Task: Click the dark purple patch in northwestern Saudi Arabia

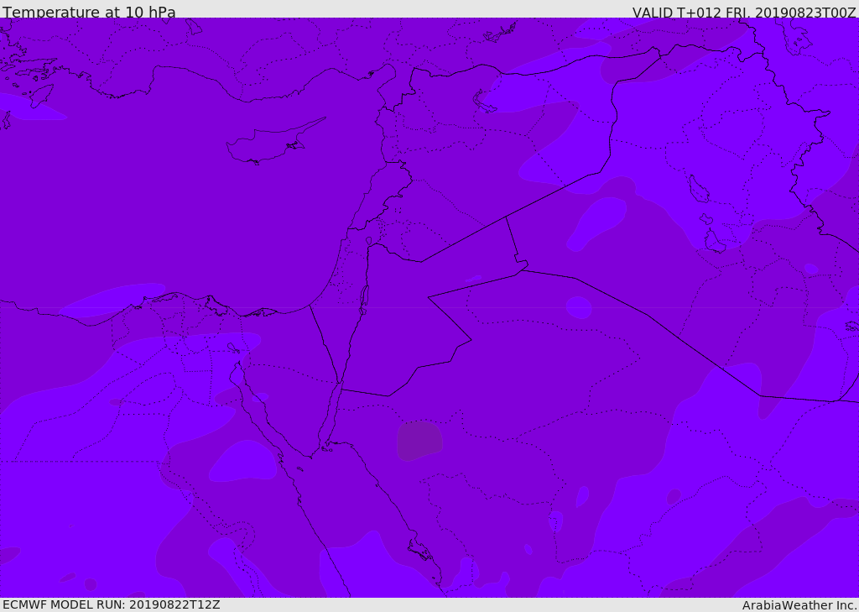Action: pyautogui.click(x=419, y=440)
